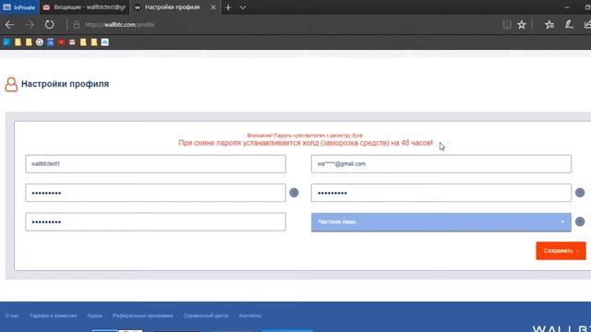Close the Настройки профиля tab
Screen dimensions: 591x332
[213, 7]
